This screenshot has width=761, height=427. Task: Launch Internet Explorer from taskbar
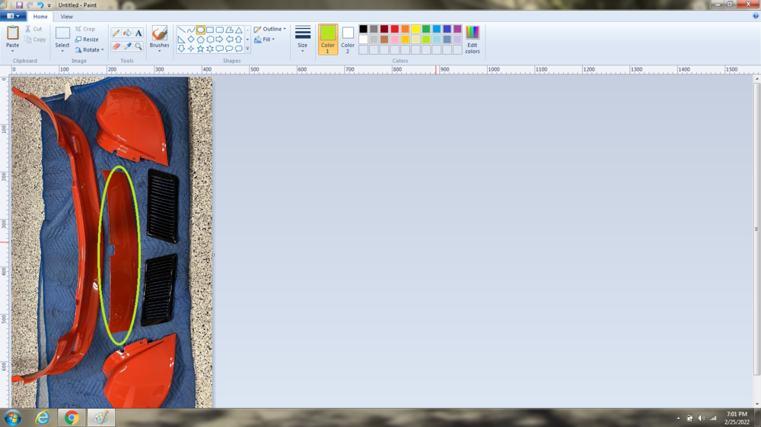point(43,417)
